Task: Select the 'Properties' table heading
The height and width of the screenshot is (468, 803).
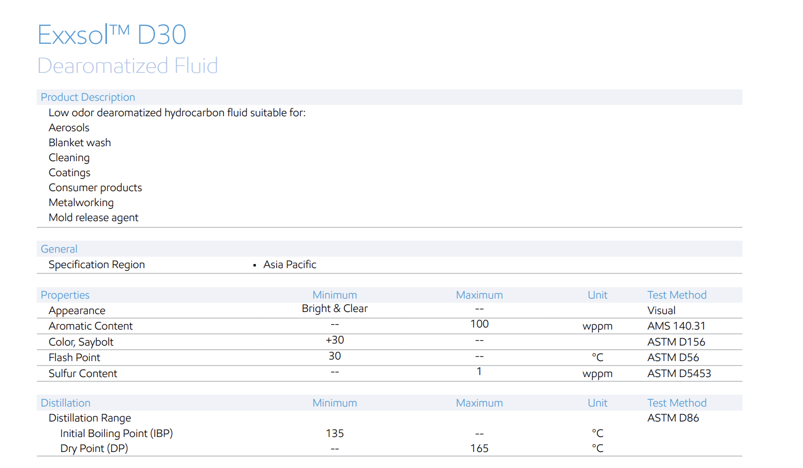Action: click(x=65, y=295)
